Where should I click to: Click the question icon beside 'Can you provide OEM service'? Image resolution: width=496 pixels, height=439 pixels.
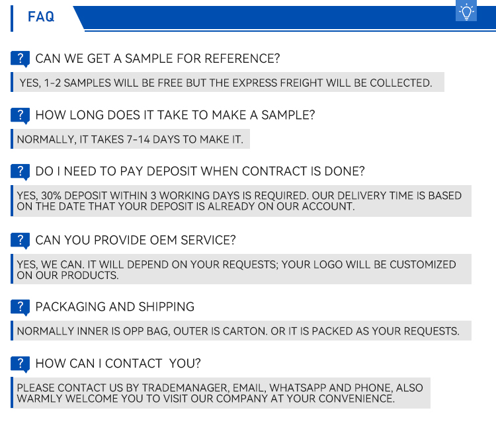[x=21, y=241]
